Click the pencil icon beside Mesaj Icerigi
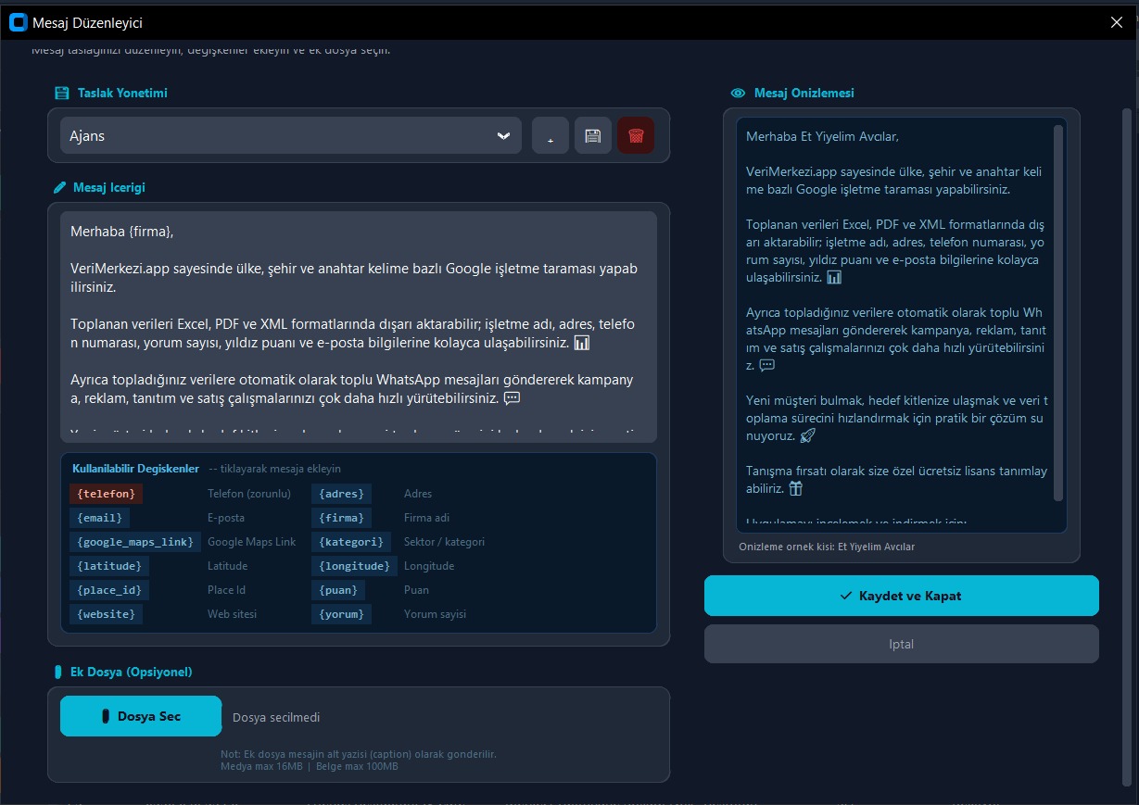The image size is (1139, 805). pyautogui.click(x=60, y=187)
